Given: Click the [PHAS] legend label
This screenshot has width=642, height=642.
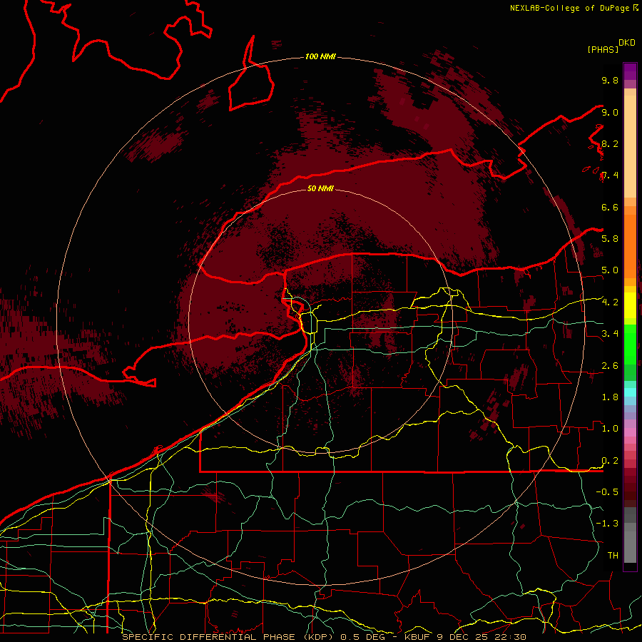Looking at the screenshot, I should pyautogui.click(x=603, y=49).
